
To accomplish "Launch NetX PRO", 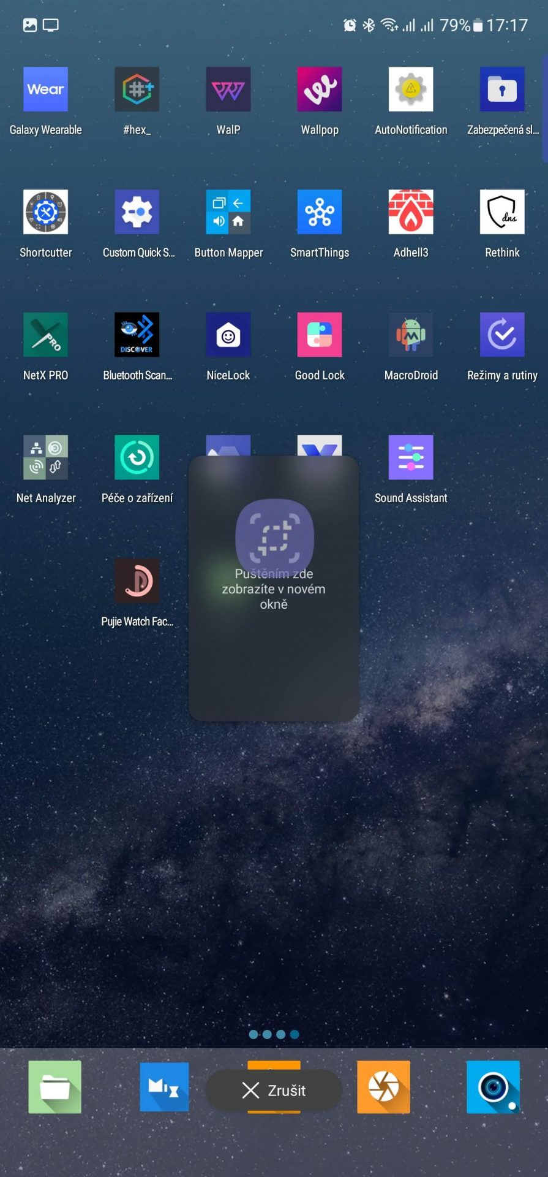I will coord(45,335).
